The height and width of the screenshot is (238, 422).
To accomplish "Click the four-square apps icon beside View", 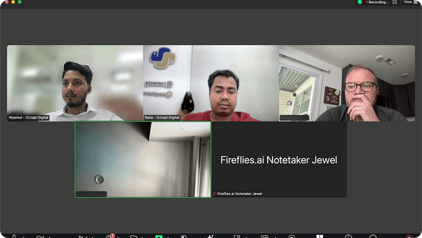I will pos(415,2).
